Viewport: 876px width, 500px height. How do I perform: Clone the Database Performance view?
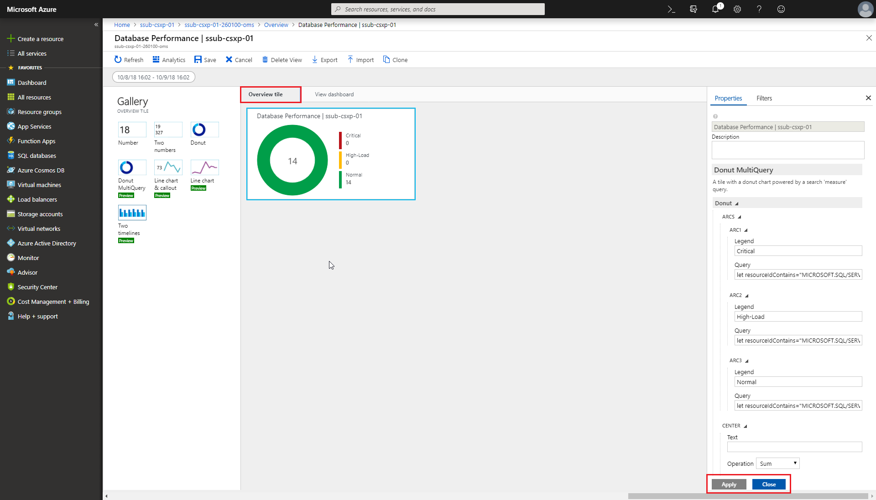click(x=395, y=59)
